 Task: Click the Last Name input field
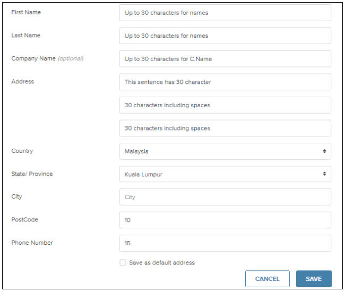225,36
